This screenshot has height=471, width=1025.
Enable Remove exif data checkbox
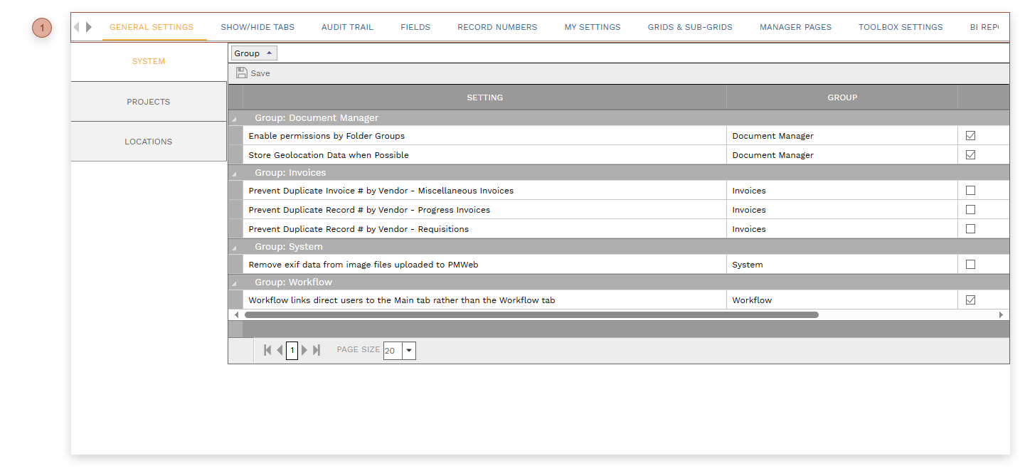(970, 265)
